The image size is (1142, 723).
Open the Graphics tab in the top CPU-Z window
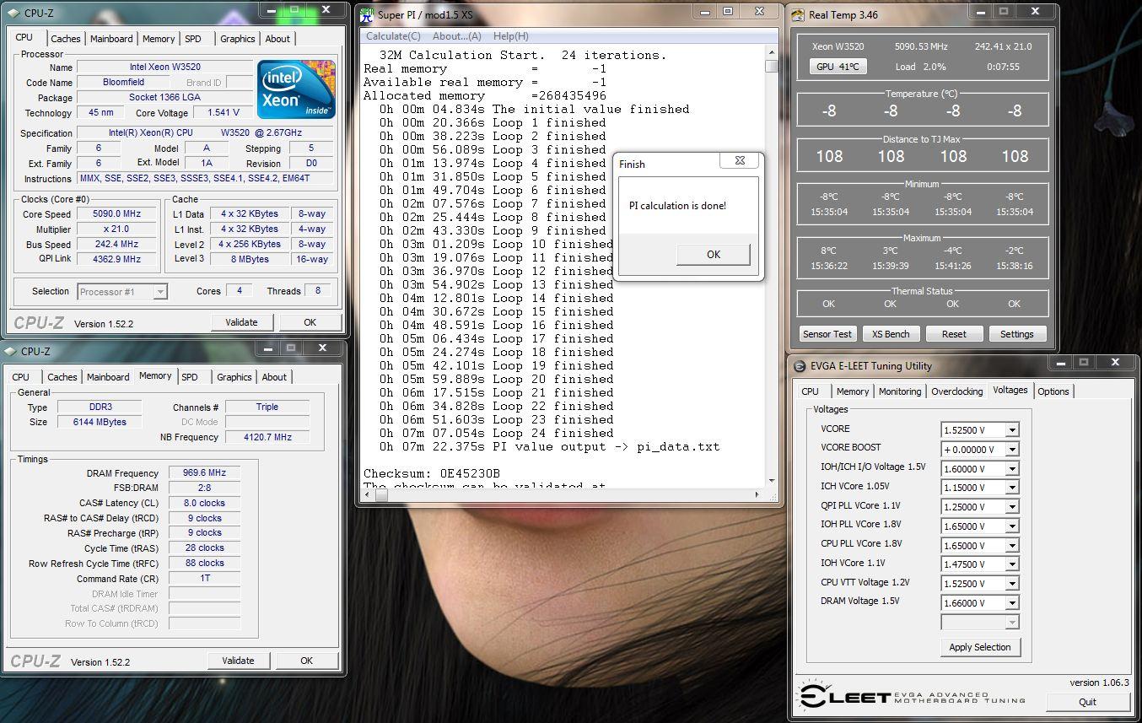238,39
